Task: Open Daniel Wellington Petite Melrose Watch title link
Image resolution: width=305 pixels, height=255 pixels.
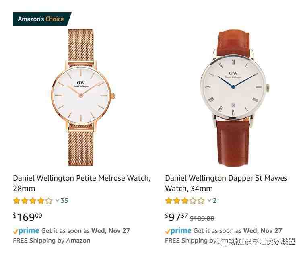Action: 82,183
